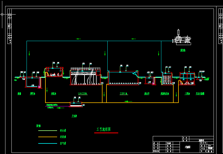Pick the orange sludge pipe legend line
Viewport: 223px width, 154px height.
click(48, 137)
